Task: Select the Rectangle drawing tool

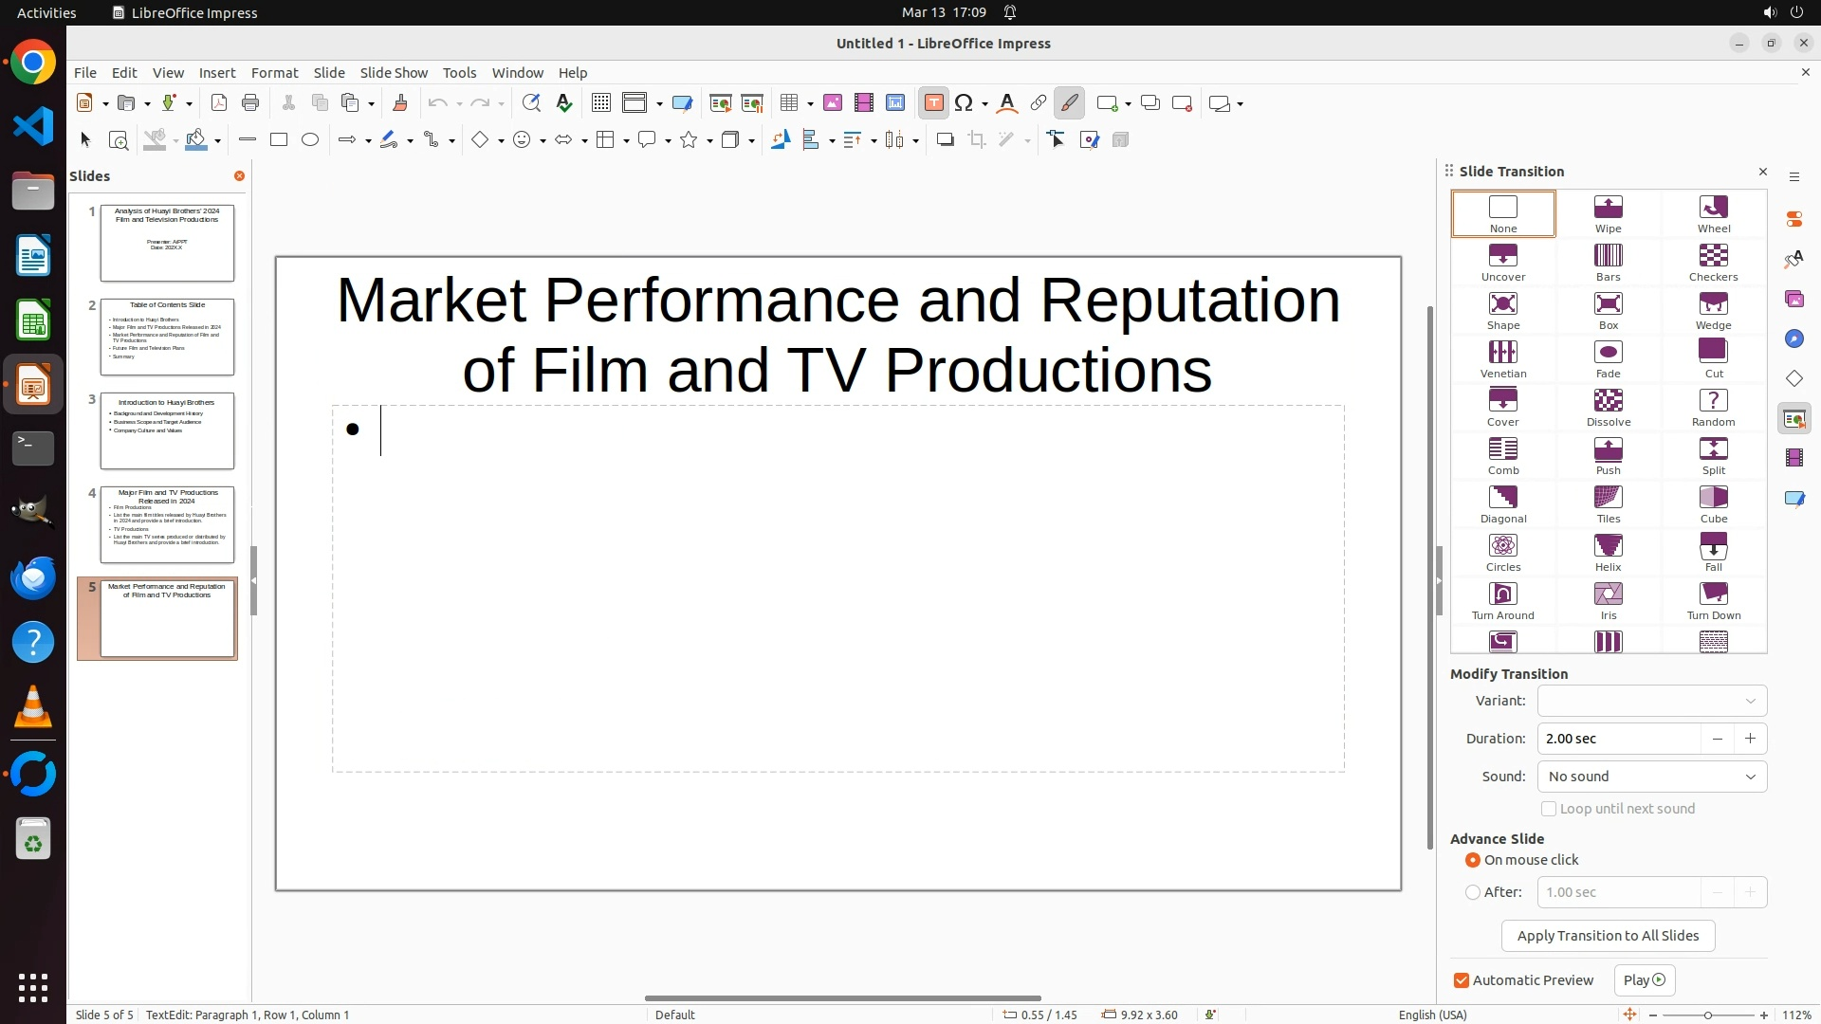Action: (x=279, y=140)
